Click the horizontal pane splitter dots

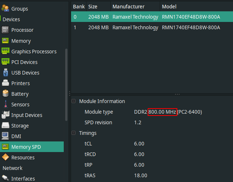[177, 94]
